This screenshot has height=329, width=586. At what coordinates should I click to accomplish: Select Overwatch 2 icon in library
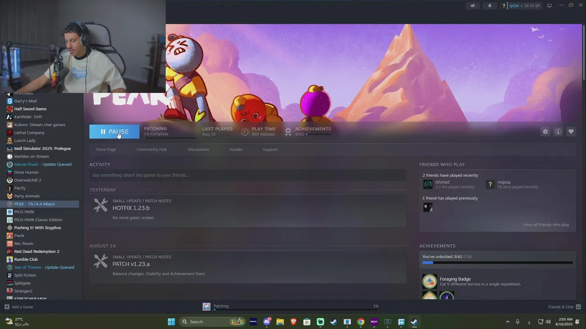[x=10, y=180]
